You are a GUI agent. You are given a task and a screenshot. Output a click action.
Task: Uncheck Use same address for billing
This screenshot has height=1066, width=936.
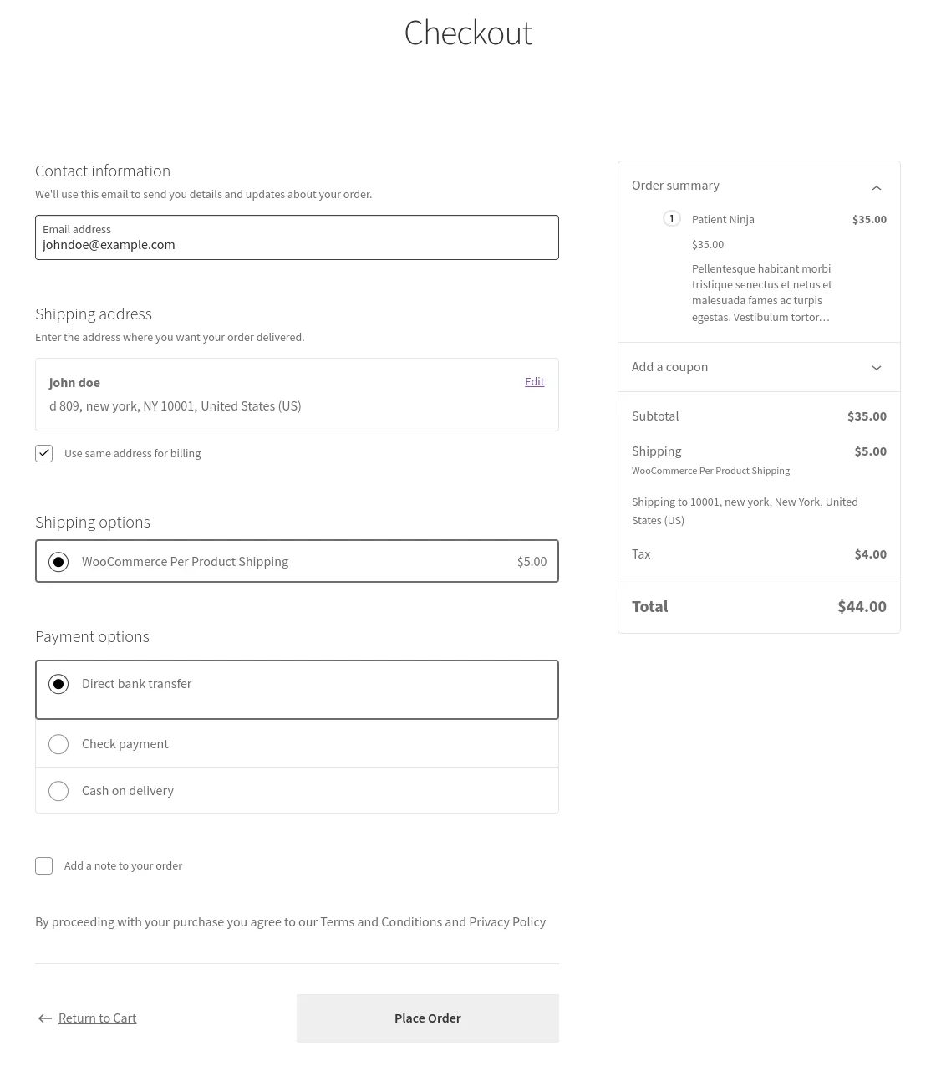(x=43, y=453)
